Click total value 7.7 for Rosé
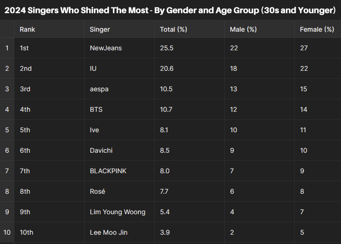This screenshot has height=244, width=341. tap(164, 191)
